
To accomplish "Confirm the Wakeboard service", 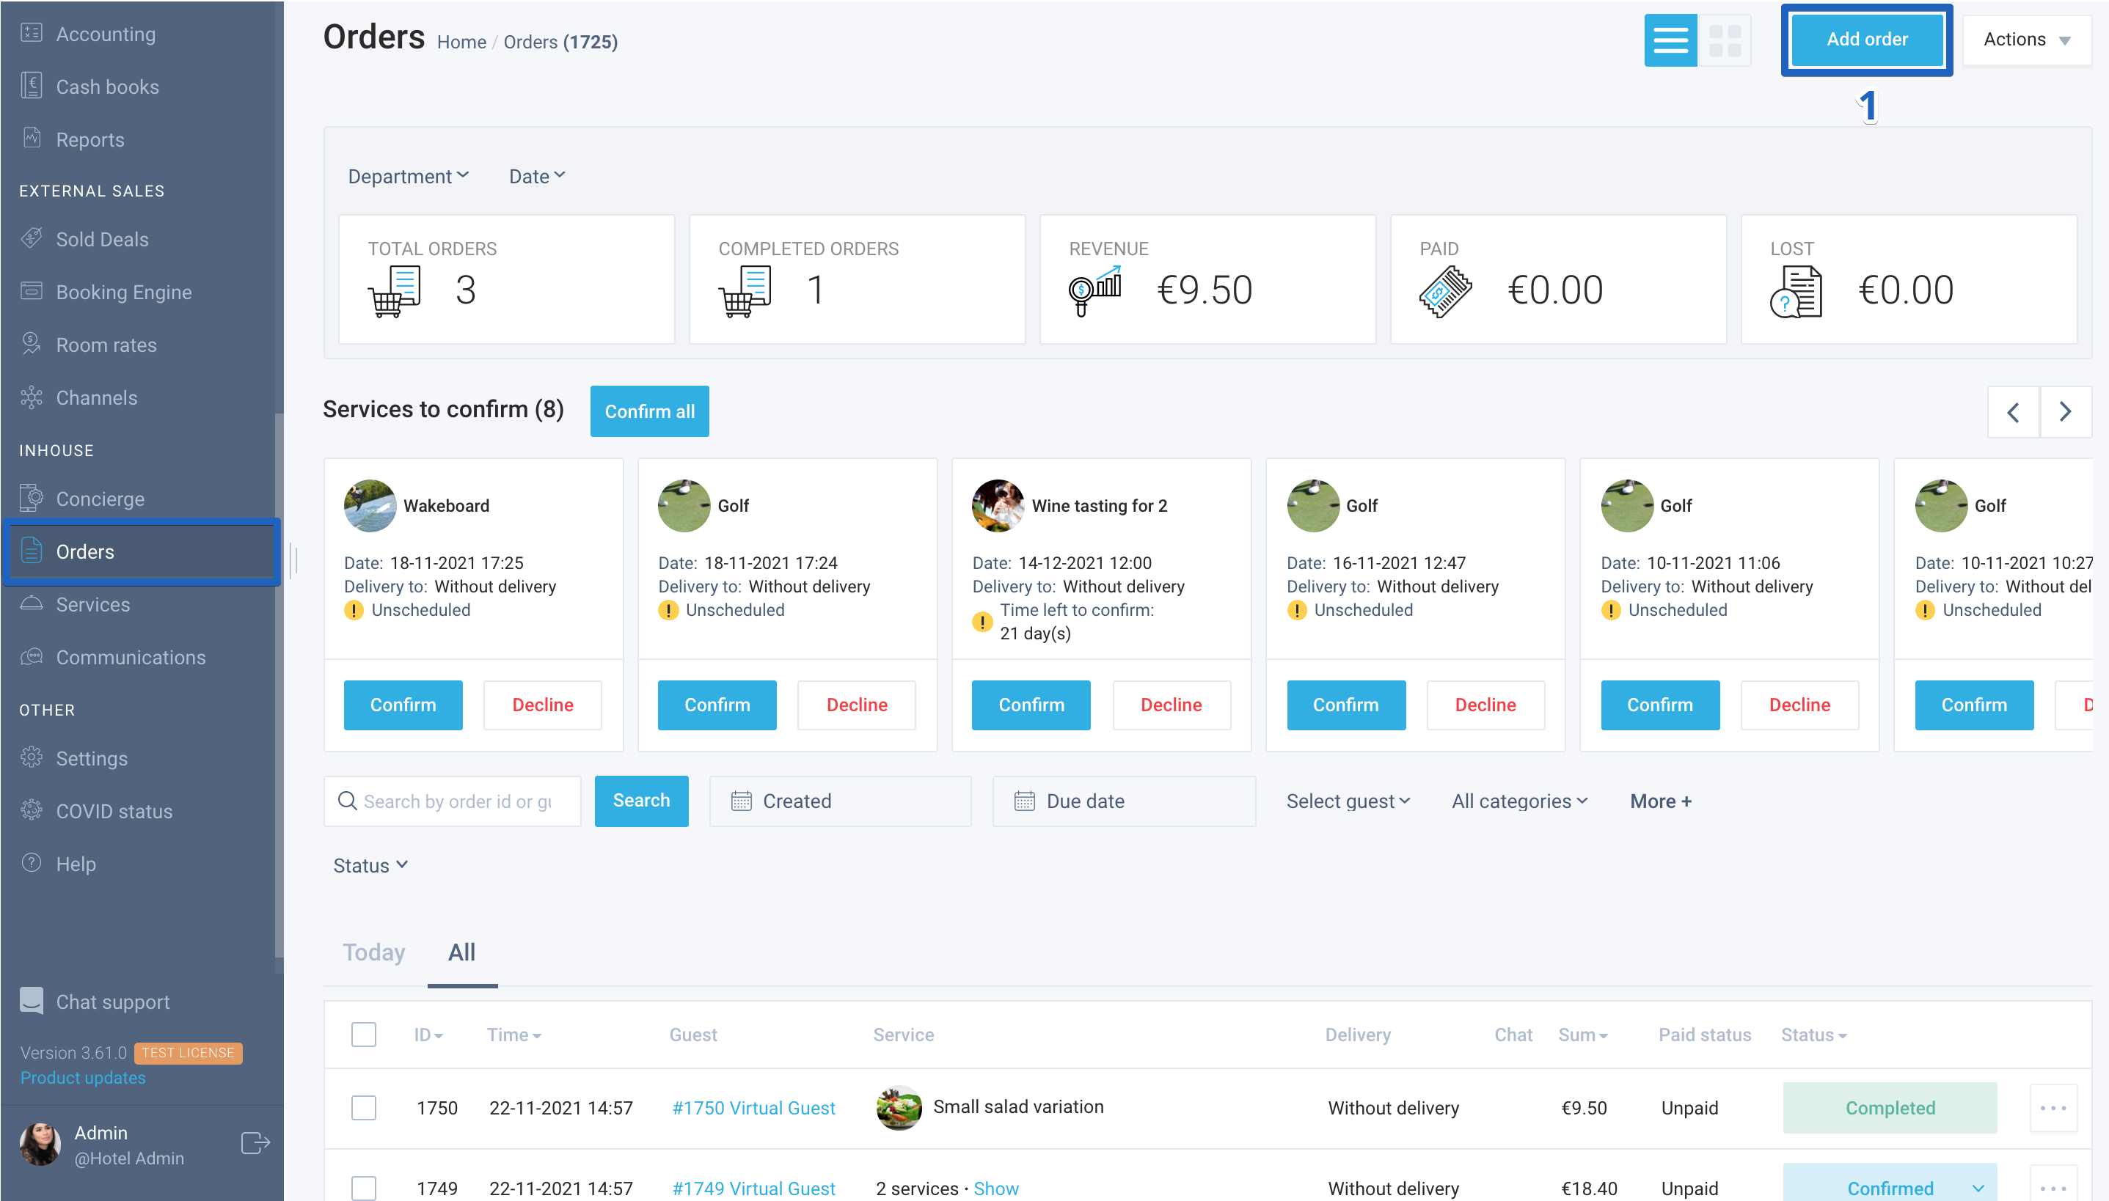I will coord(403,705).
